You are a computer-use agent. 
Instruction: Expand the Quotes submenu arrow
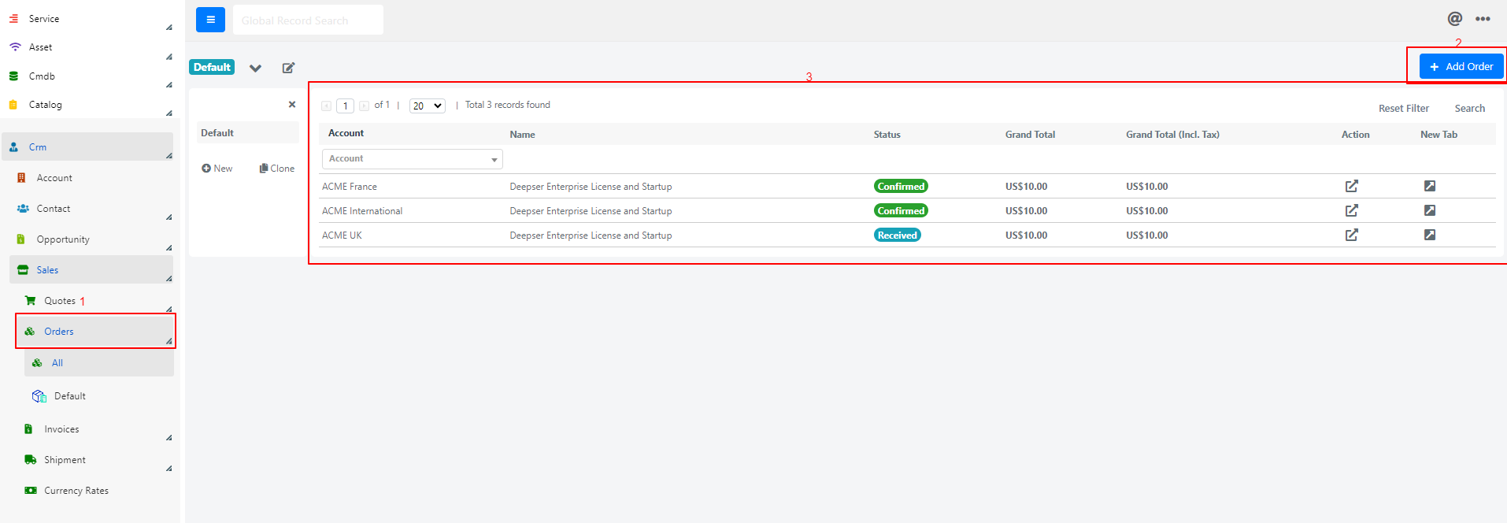point(168,310)
